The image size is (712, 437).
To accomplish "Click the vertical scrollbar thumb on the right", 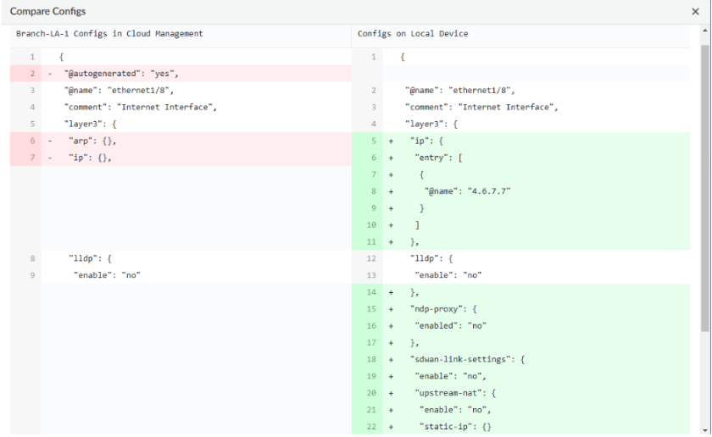I will click(x=705, y=186).
